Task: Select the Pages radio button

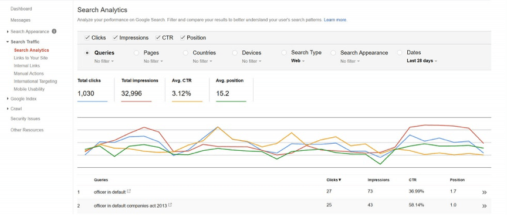Action: [137, 53]
